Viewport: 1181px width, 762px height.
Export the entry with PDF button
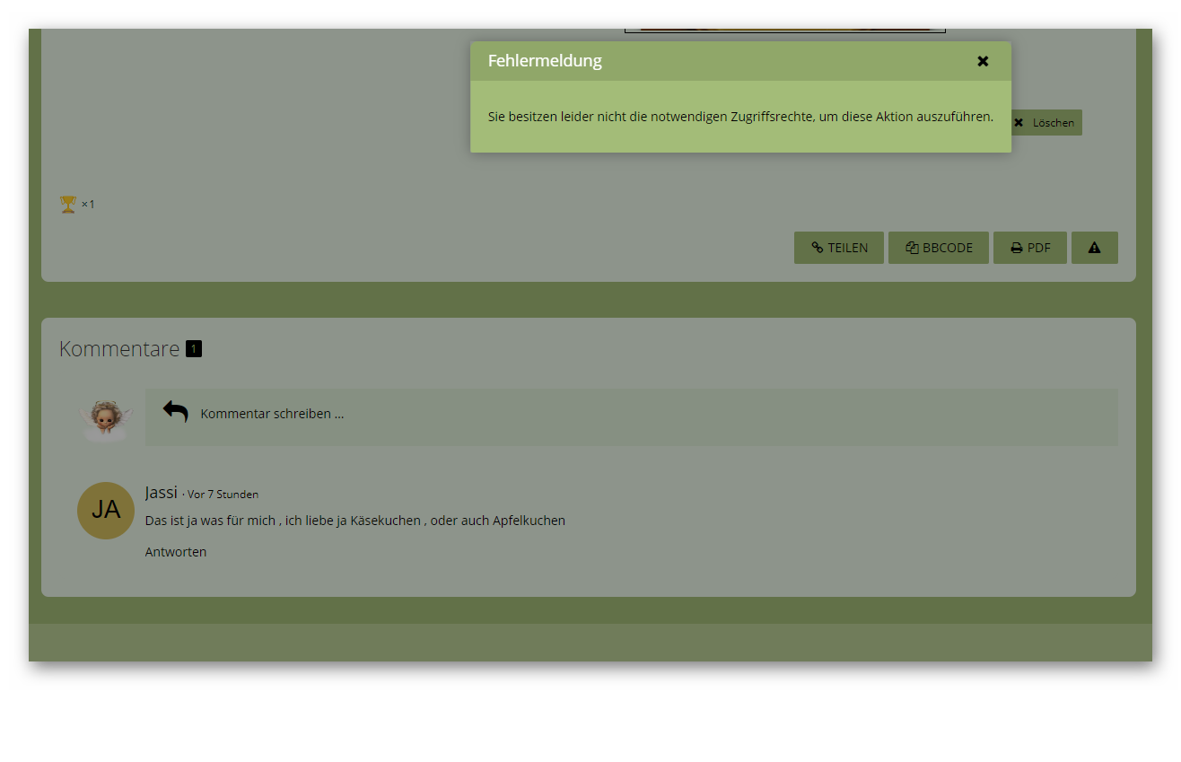[x=1029, y=248]
